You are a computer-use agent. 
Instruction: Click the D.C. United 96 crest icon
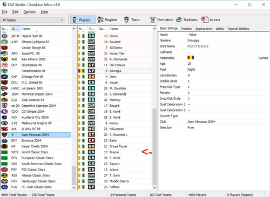click(4, 83)
